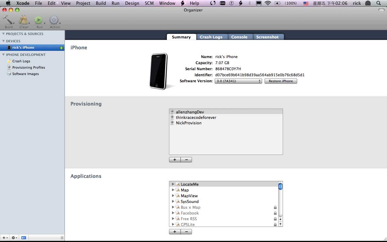Screen dimensions: 387x242
Task: Add a provisioning profile with plus button
Action: tap(175, 160)
